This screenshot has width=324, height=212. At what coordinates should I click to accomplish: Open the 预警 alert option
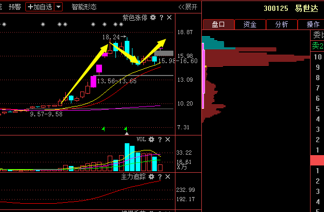click(x=15, y=7)
